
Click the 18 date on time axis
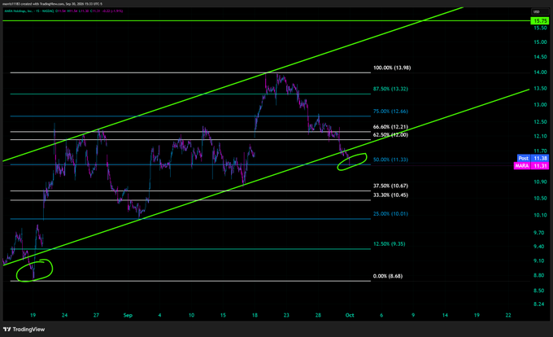click(255, 316)
